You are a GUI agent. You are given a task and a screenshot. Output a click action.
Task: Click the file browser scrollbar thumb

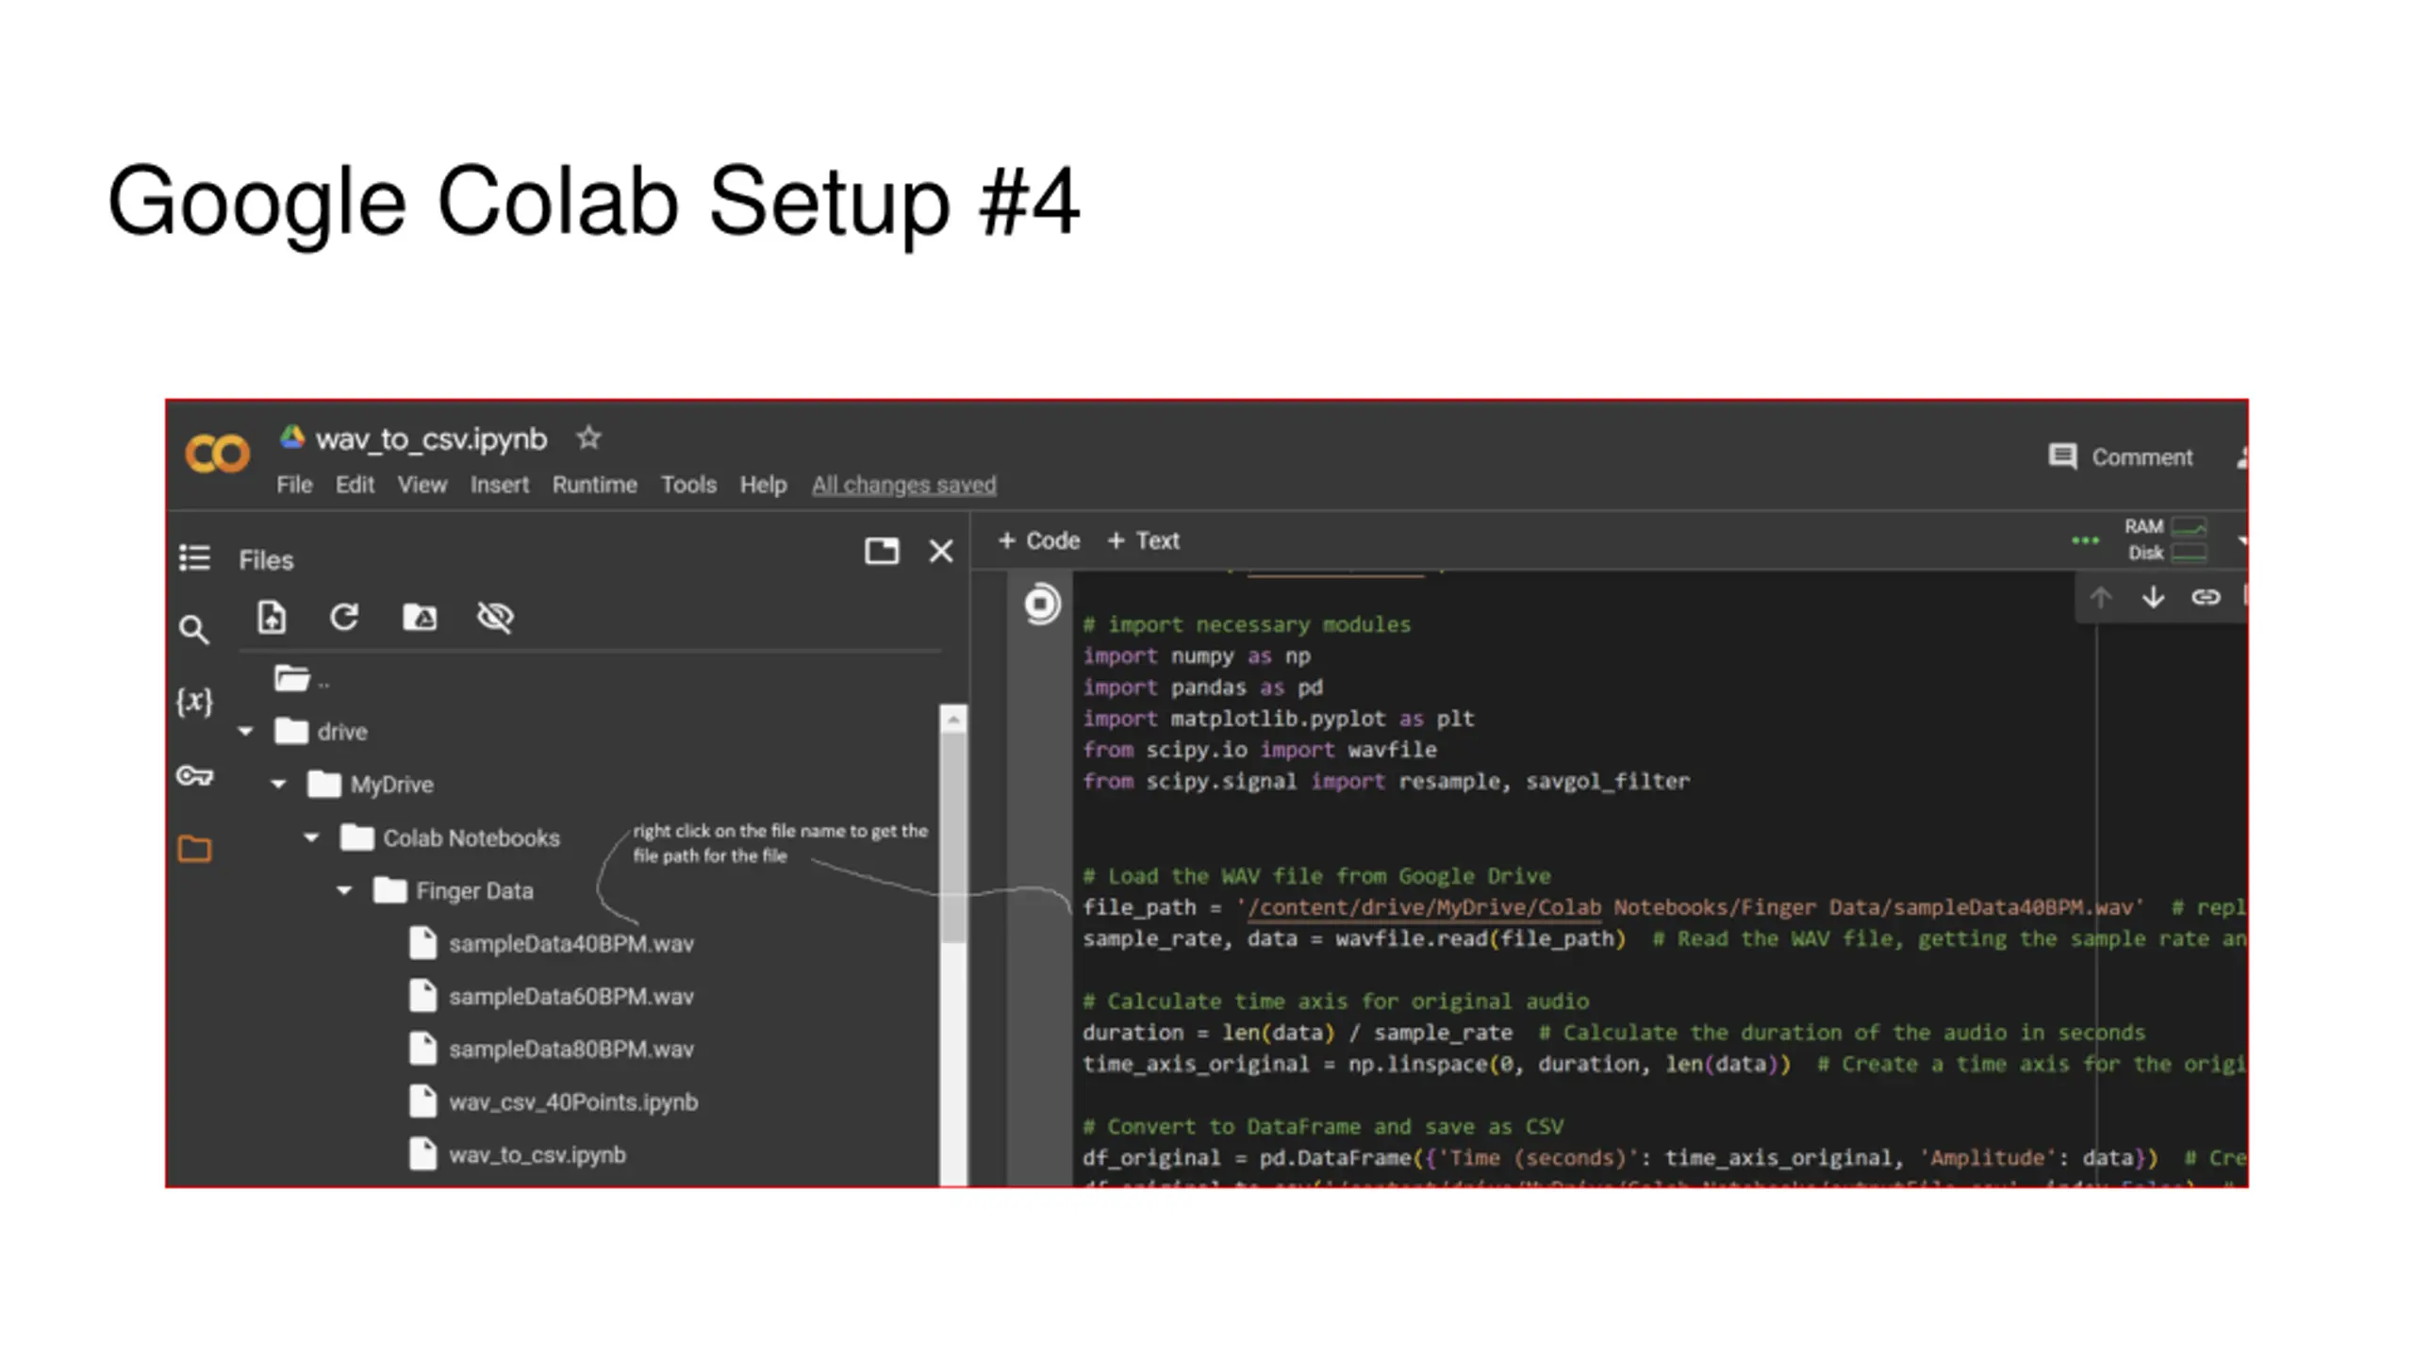click(x=953, y=837)
